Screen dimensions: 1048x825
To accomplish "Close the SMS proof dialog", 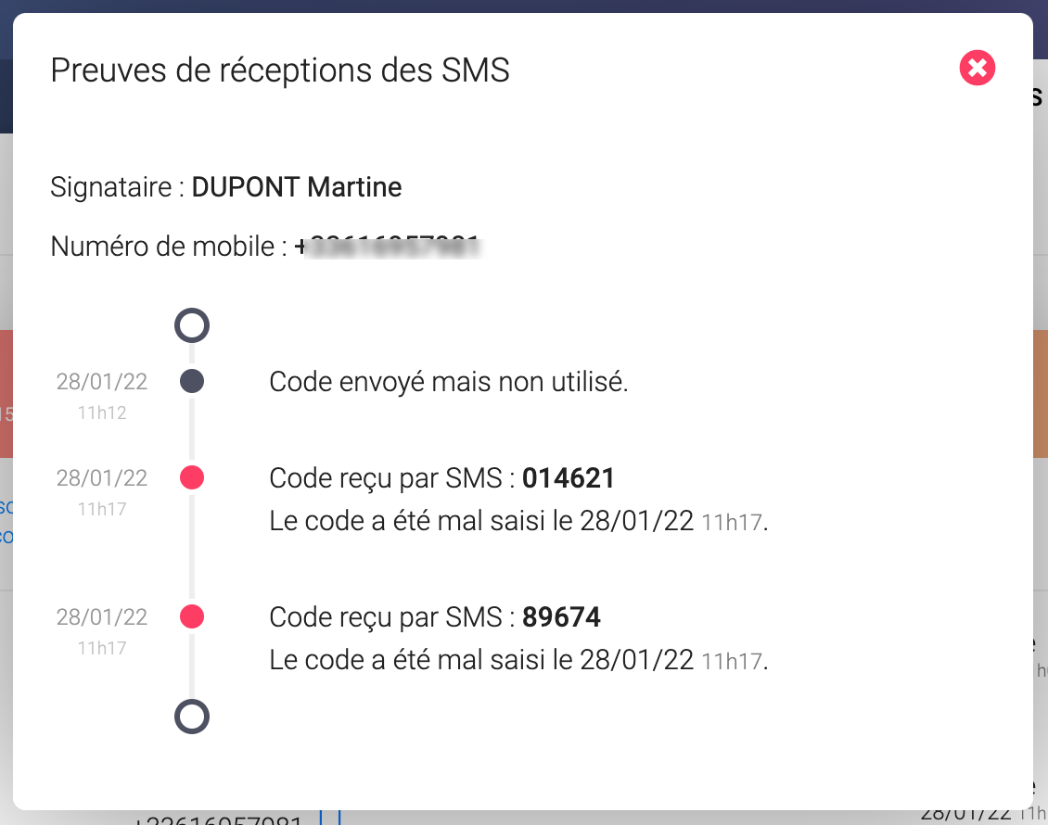I will [978, 69].
